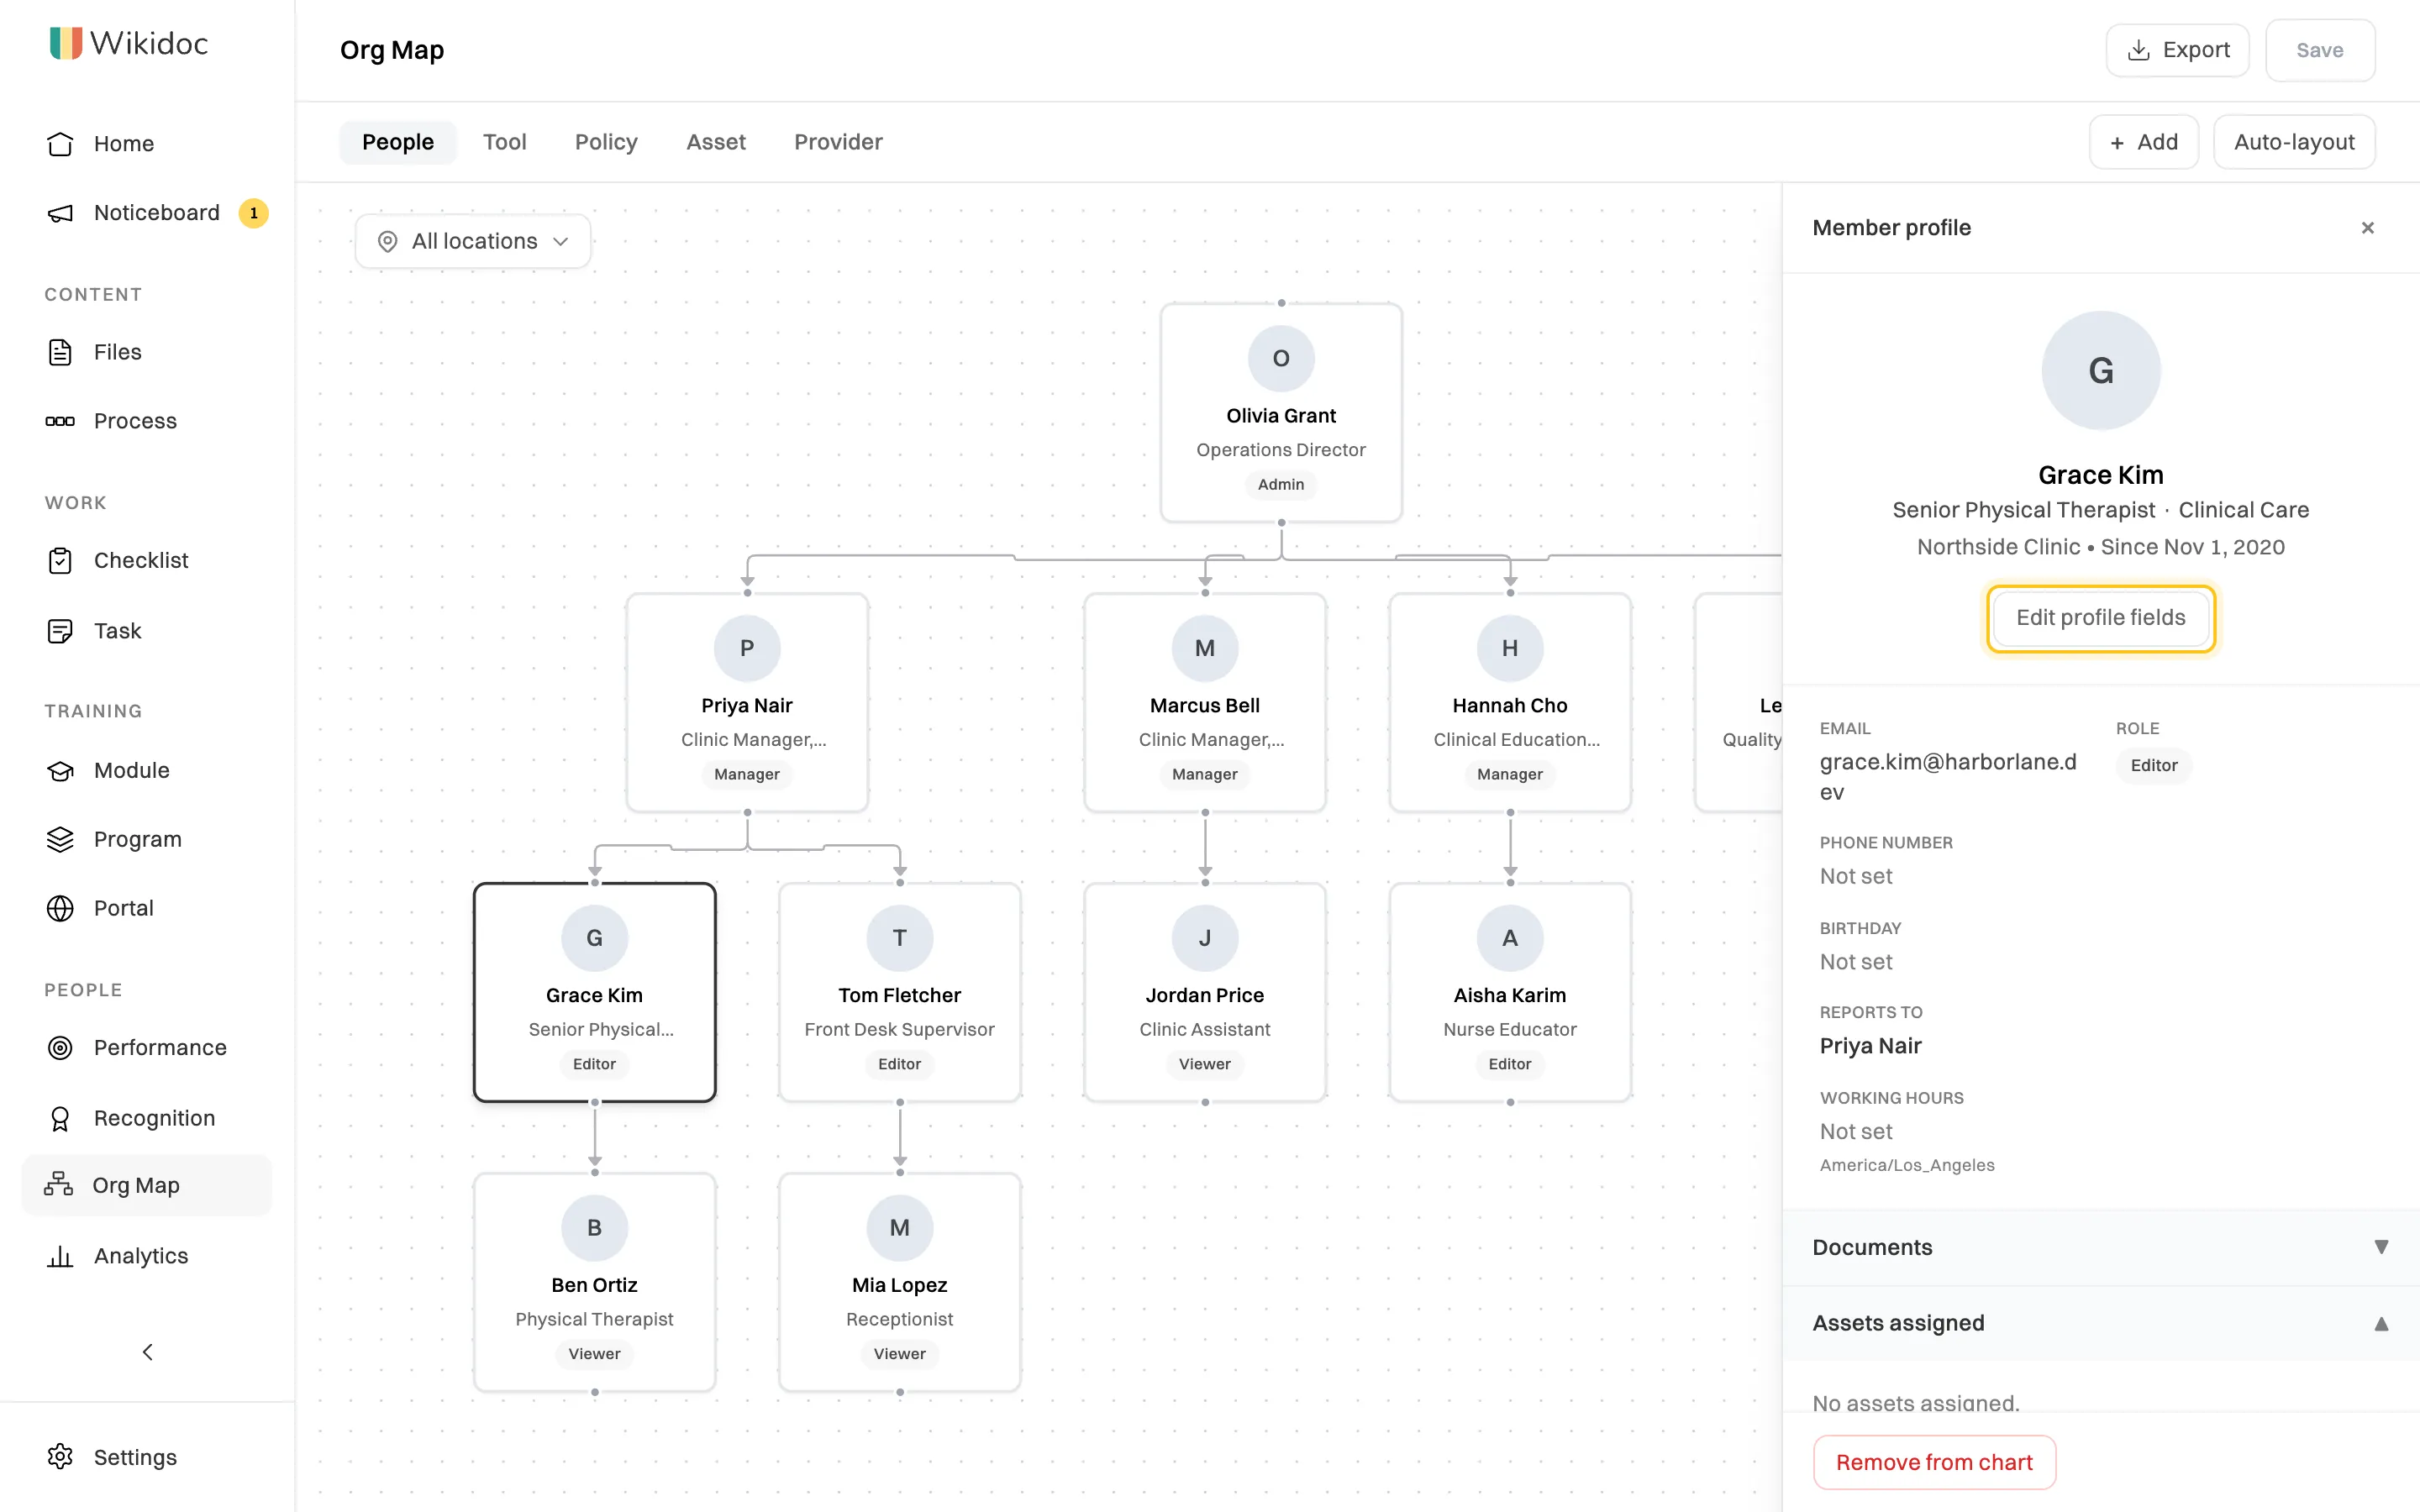
Task: Select the Jordan Price card
Action: click(x=1205, y=993)
